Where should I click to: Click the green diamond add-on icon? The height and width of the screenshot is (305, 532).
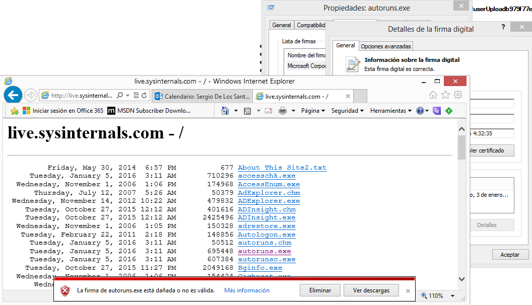[x=449, y=111]
